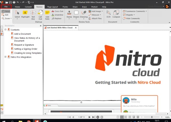171x122 pixels.
Task: Click the zoom out minus button
Action: tap(142, 117)
